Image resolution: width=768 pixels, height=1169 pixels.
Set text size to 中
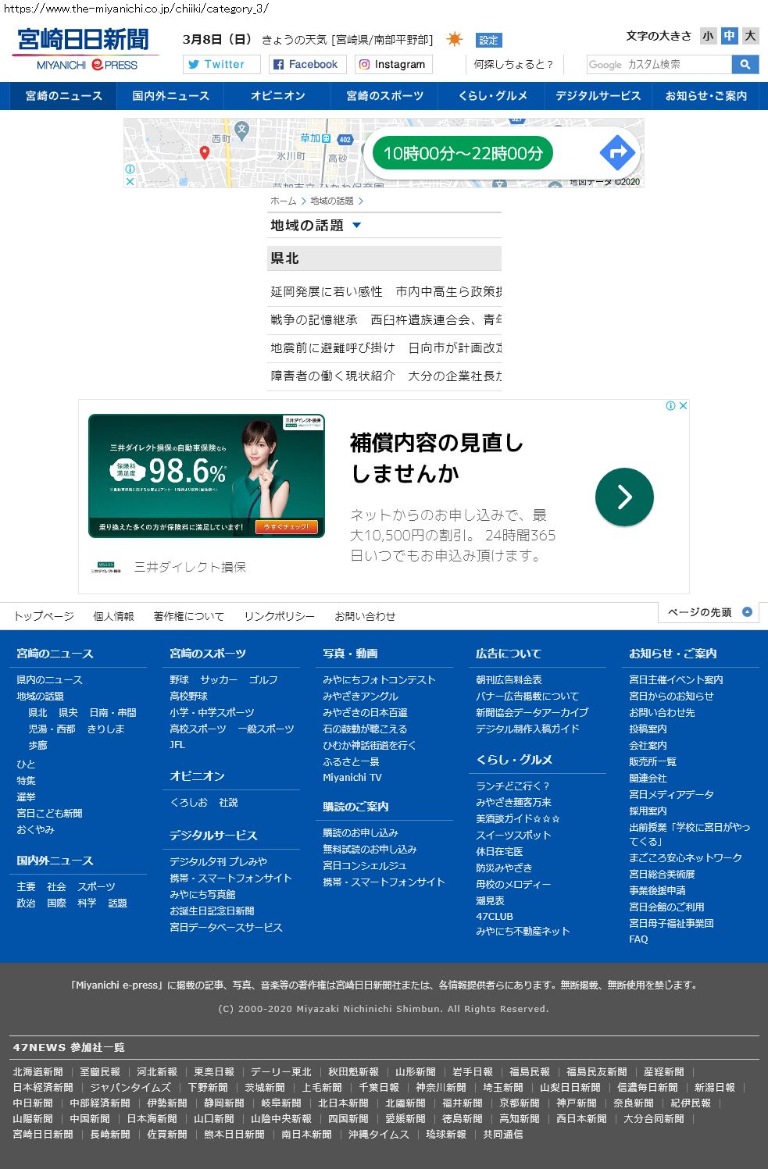click(x=729, y=36)
